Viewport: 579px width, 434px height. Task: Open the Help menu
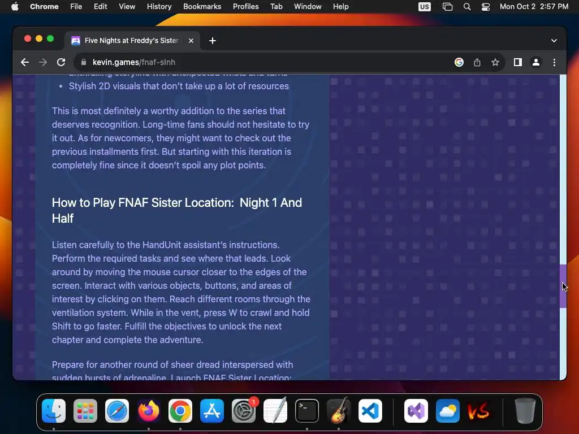coord(340,7)
